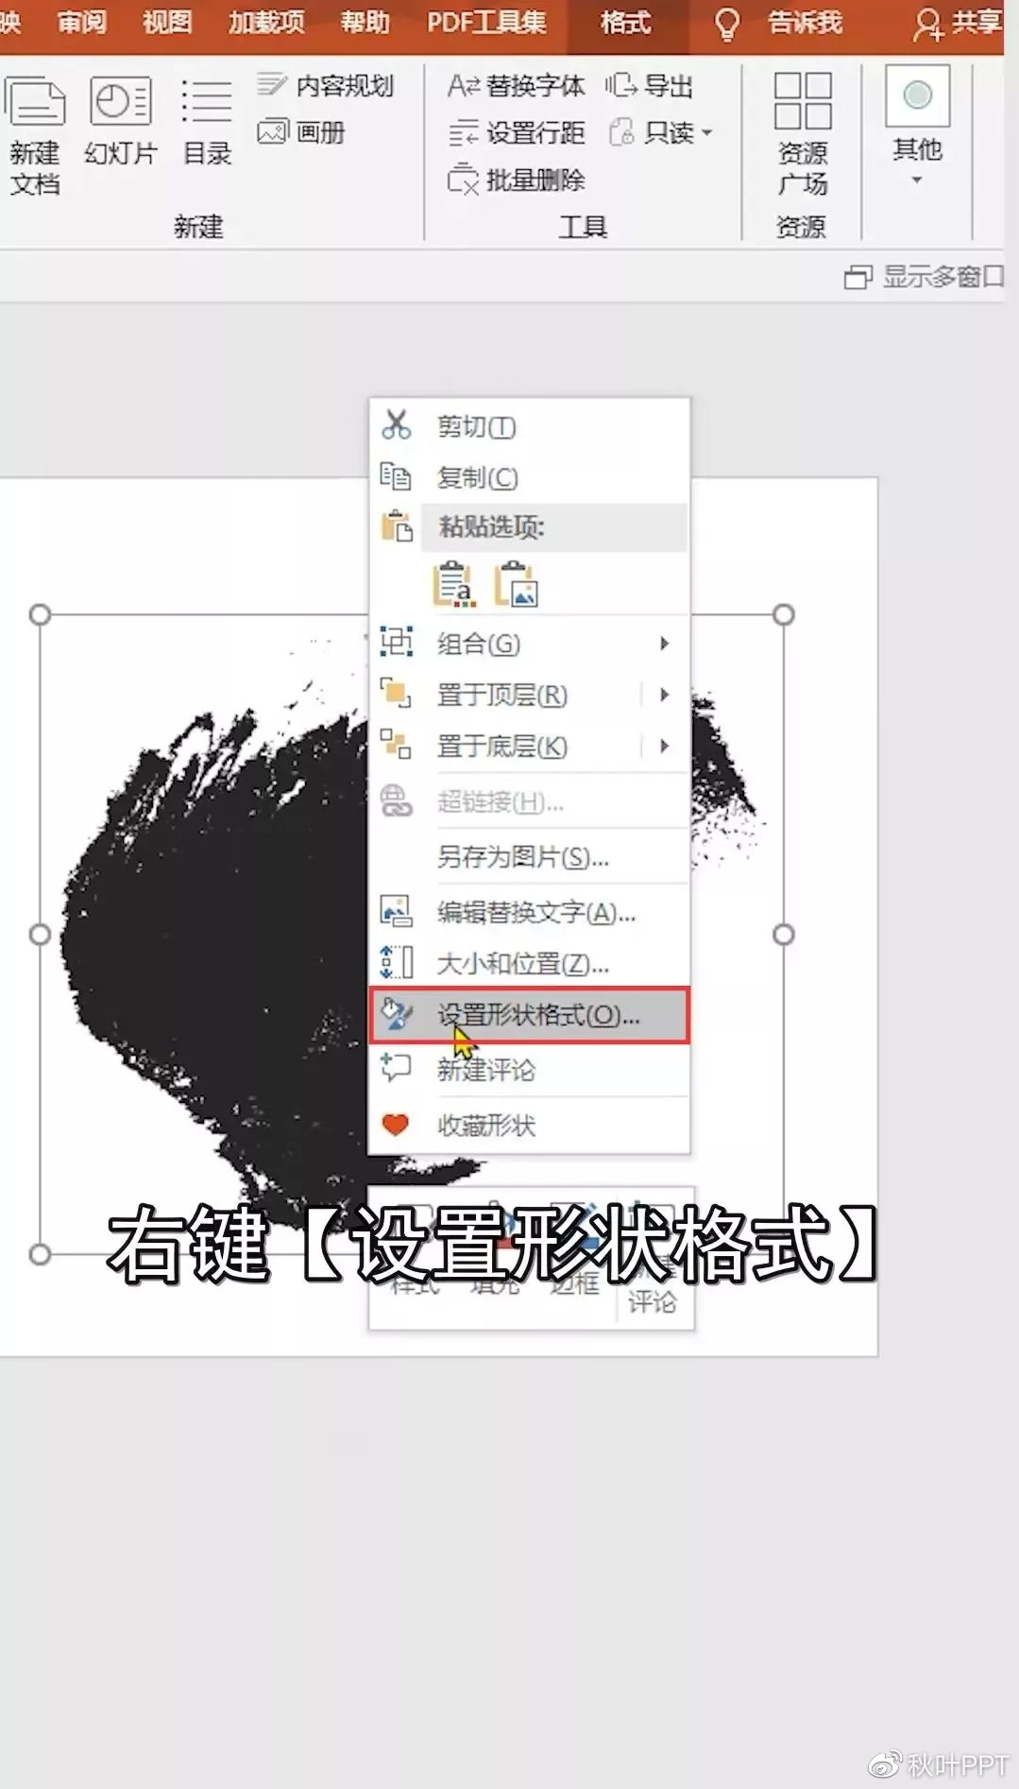Screen dimensions: 1019x1789
Task: Expand the Bring to Front submenu arrow
Action: coord(665,696)
